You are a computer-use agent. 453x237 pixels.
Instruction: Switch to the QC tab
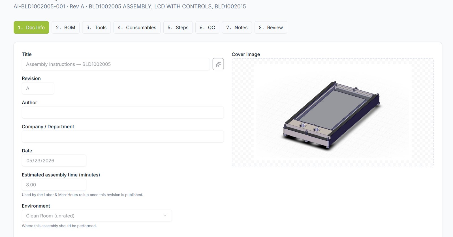(207, 27)
